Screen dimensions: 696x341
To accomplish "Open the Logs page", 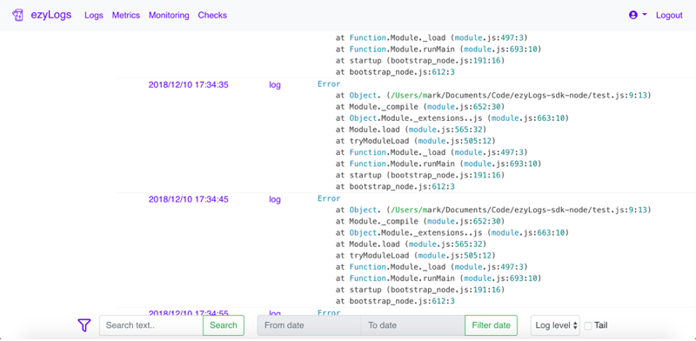I will click(94, 15).
